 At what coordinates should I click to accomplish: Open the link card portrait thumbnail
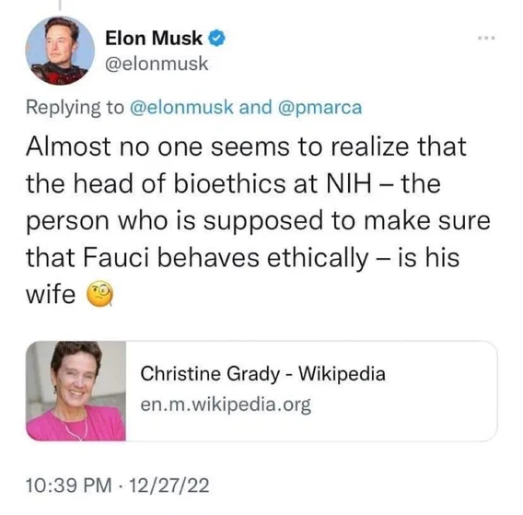coord(76,391)
